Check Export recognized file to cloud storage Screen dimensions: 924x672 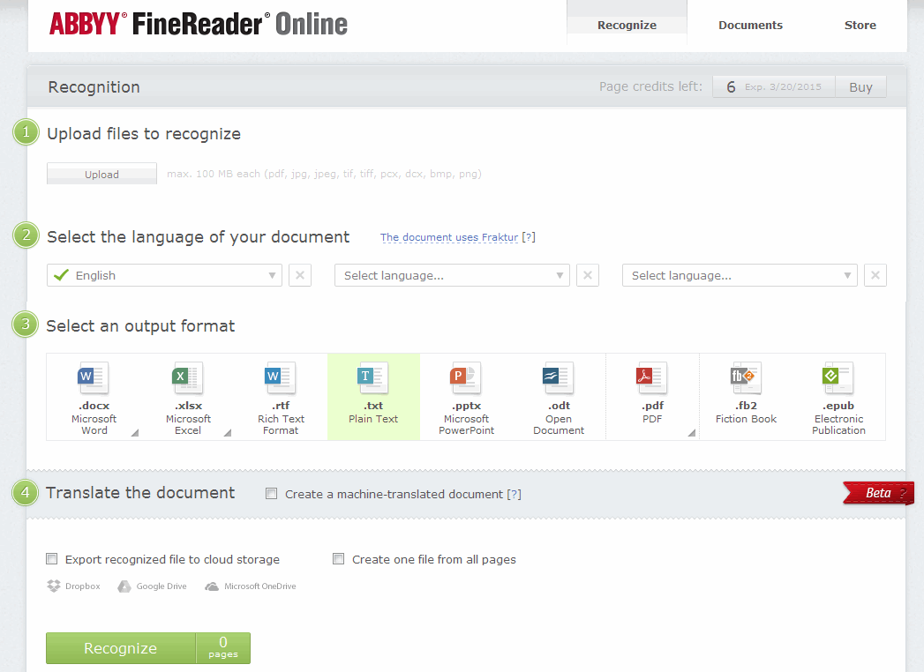coord(52,558)
